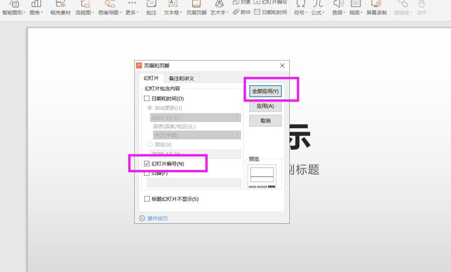Image resolution: width=451 pixels, height=272 pixels.
Task: Click the 全部应用(Y) button
Action: coord(265,91)
